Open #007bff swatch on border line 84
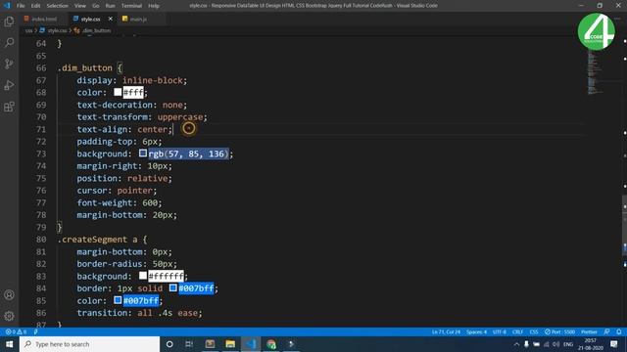 pos(172,287)
